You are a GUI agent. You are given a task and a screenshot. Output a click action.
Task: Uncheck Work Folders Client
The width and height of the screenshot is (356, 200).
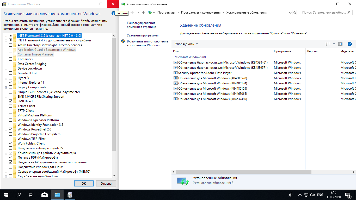[x=11, y=143]
